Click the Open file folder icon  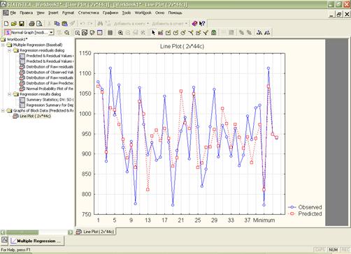(14, 24)
